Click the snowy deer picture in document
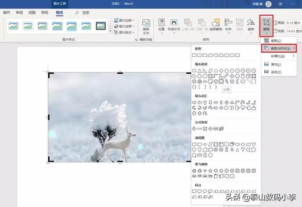The width and height of the screenshot is (302, 207). point(119,117)
